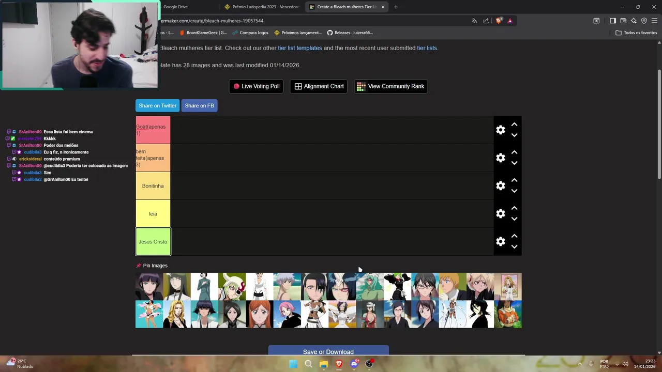662x372 pixels.
Task: Select the feia tier label
Action: (153, 214)
